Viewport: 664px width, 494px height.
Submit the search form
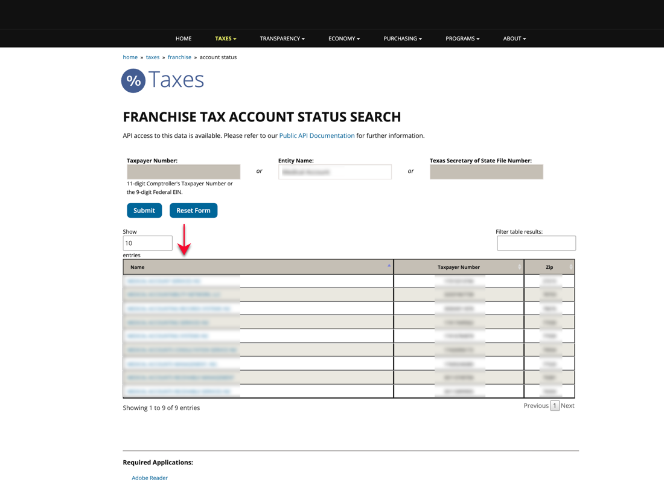(x=144, y=211)
